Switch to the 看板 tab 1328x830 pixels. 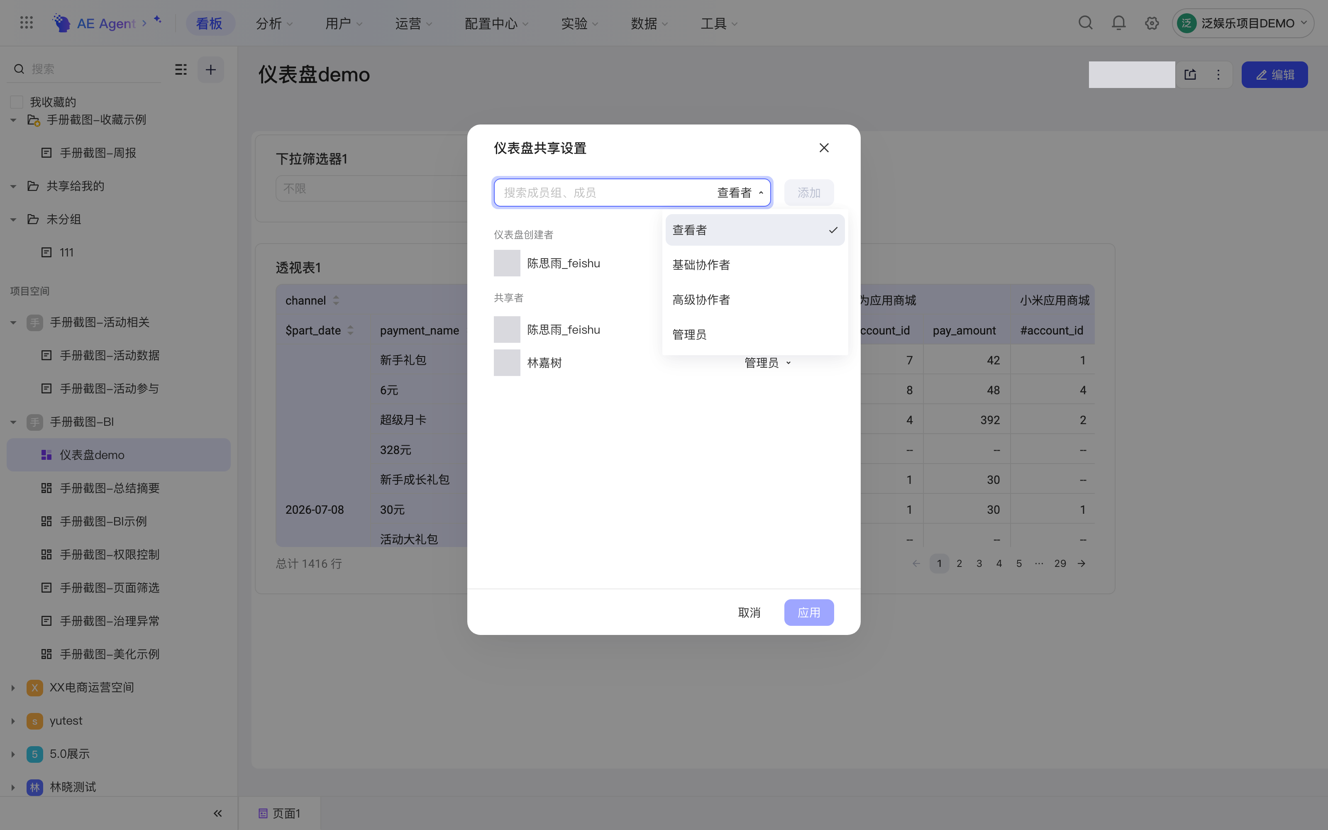coord(209,23)
